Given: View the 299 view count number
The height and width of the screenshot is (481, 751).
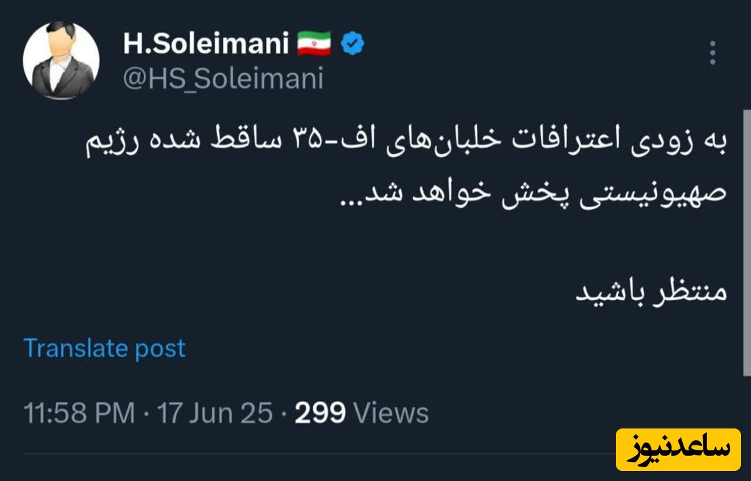Looking at the screenshot, I should (320, 413).
